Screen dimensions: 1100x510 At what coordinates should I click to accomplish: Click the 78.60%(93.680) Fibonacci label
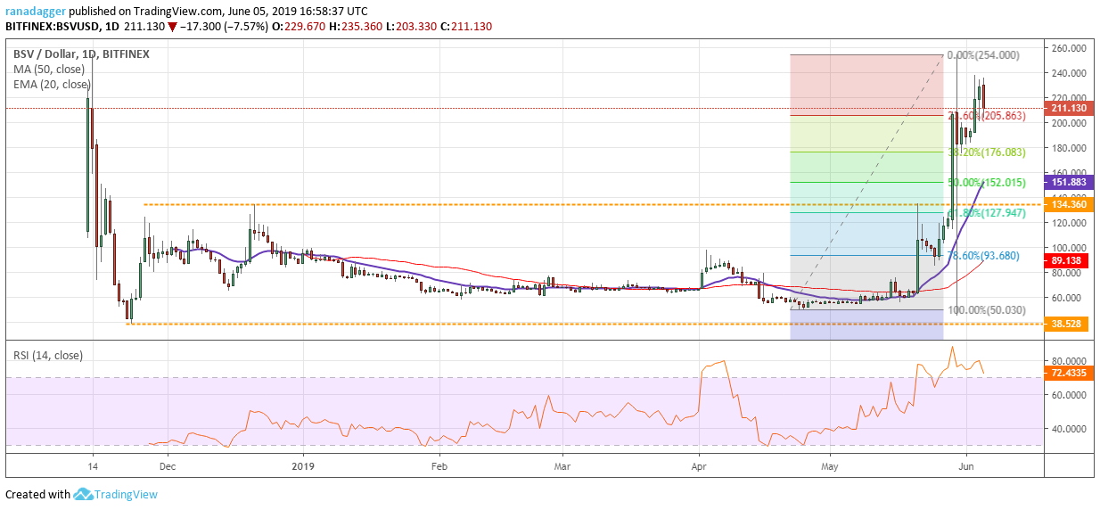[x=983, y=256]
